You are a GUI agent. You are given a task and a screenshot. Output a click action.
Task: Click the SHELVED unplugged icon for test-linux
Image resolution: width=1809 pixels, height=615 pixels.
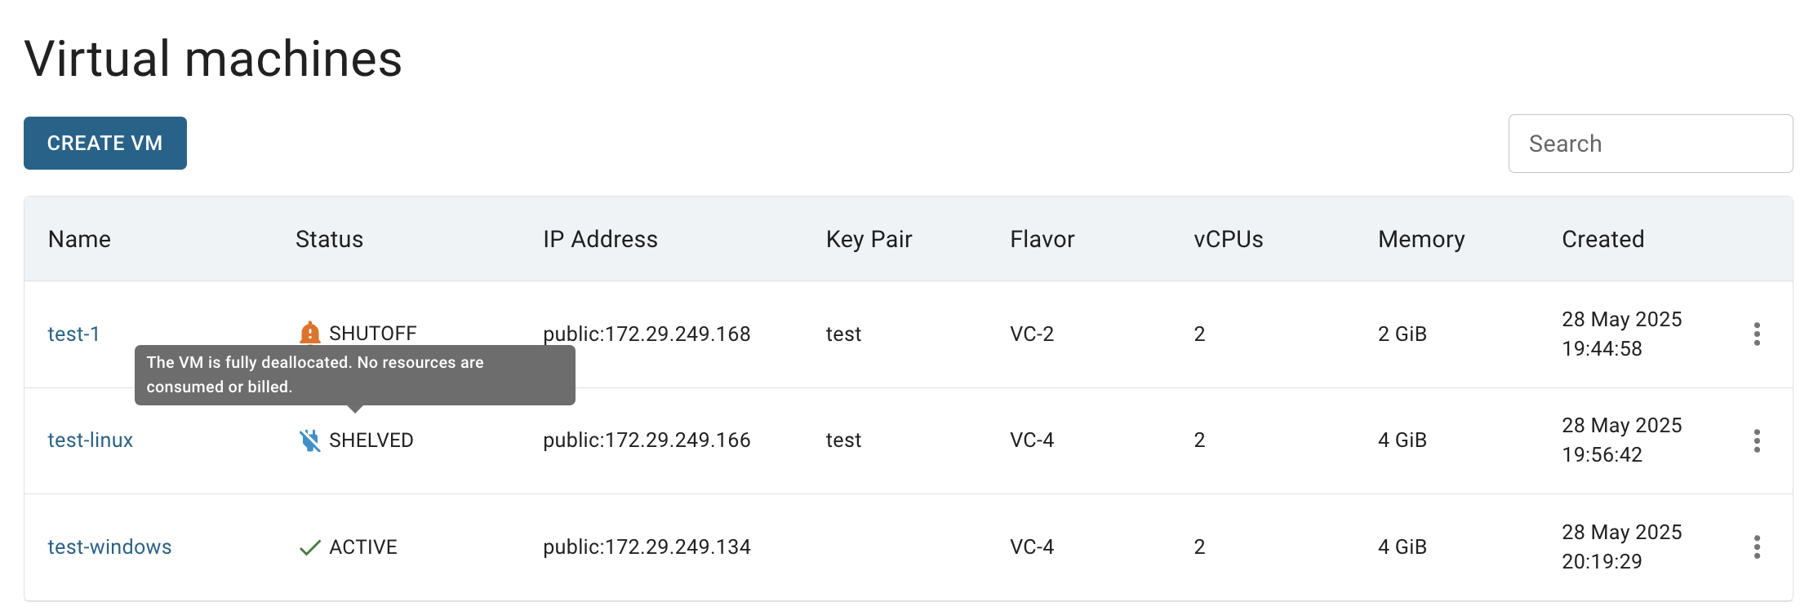[x=309, y=440]
